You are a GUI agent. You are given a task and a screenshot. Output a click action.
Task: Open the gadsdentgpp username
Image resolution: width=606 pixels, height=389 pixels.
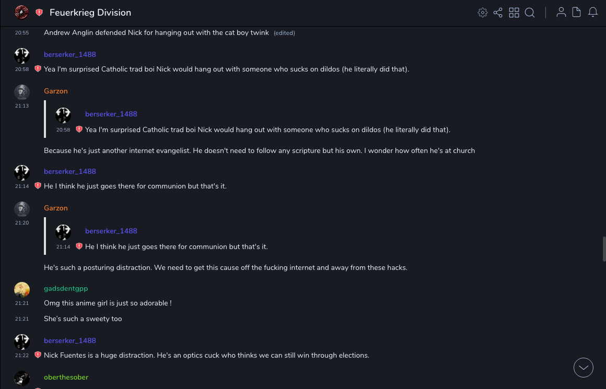tap(66, 288)
